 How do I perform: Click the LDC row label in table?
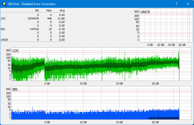pos(3,18)
